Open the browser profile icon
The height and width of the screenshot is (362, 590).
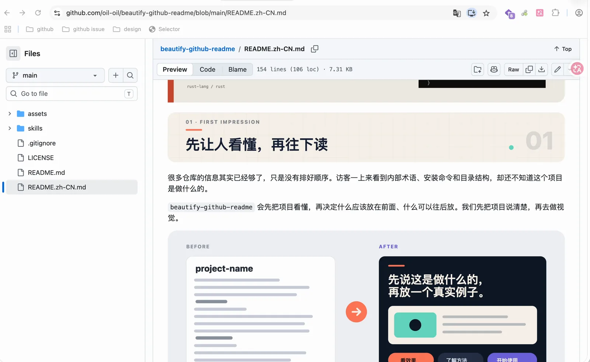(x=579, y=13)
